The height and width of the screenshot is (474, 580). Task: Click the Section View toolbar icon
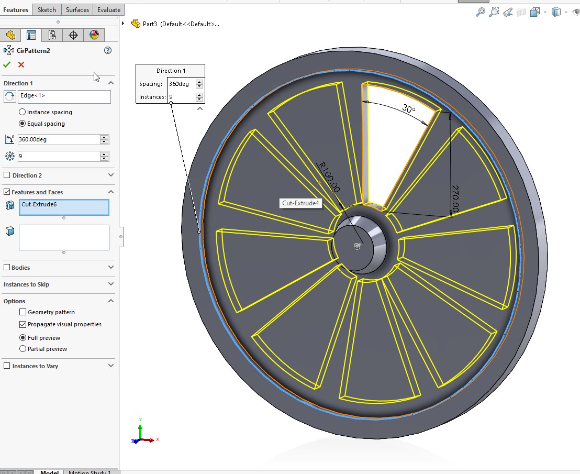click(520, 12)
